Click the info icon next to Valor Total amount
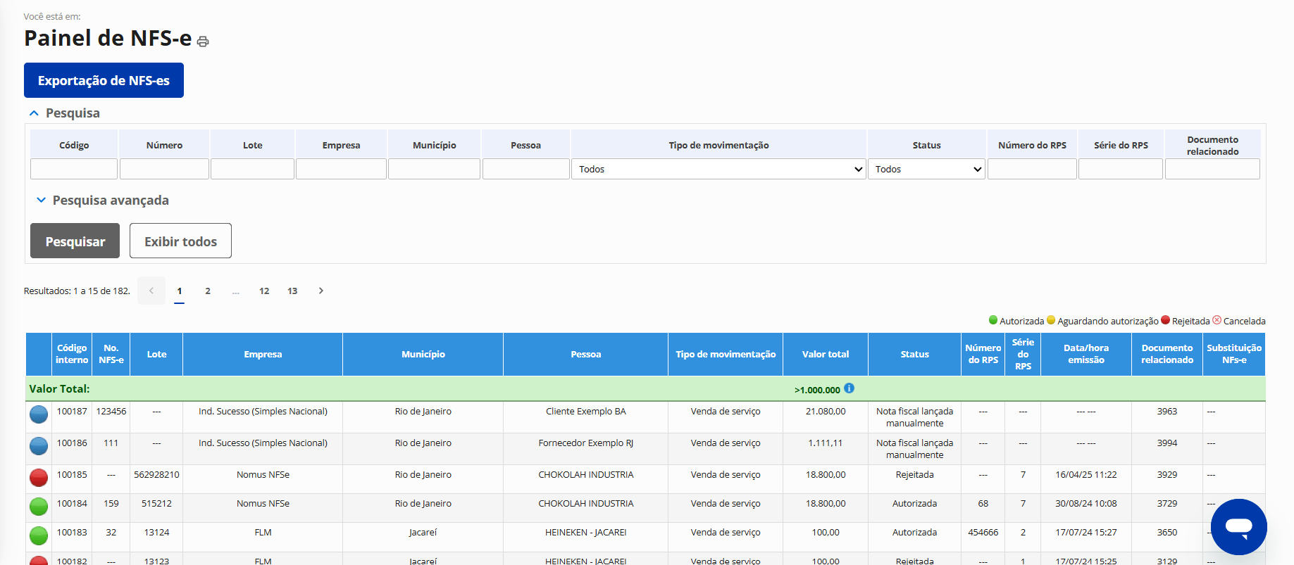 849,388
